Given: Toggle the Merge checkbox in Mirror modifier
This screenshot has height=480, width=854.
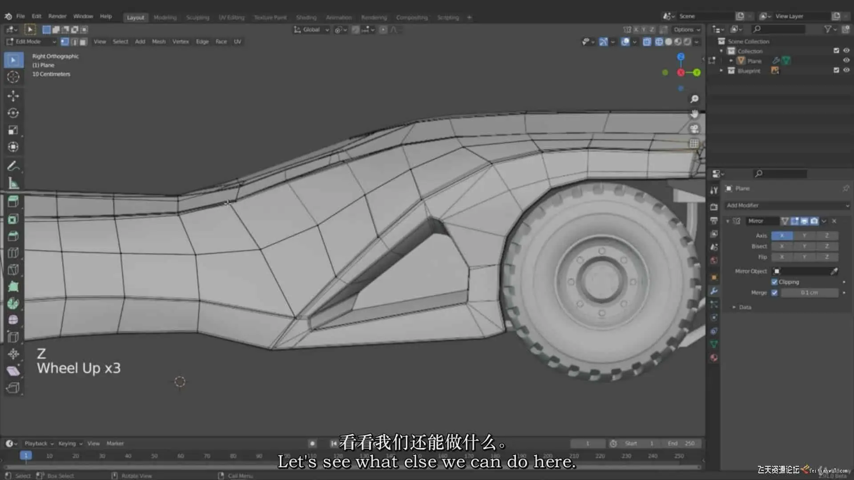Looking at the screenshot, I should [774, 292].
